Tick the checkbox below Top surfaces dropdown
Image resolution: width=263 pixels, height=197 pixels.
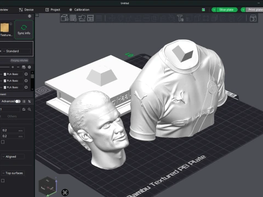(x=3, y=181)
